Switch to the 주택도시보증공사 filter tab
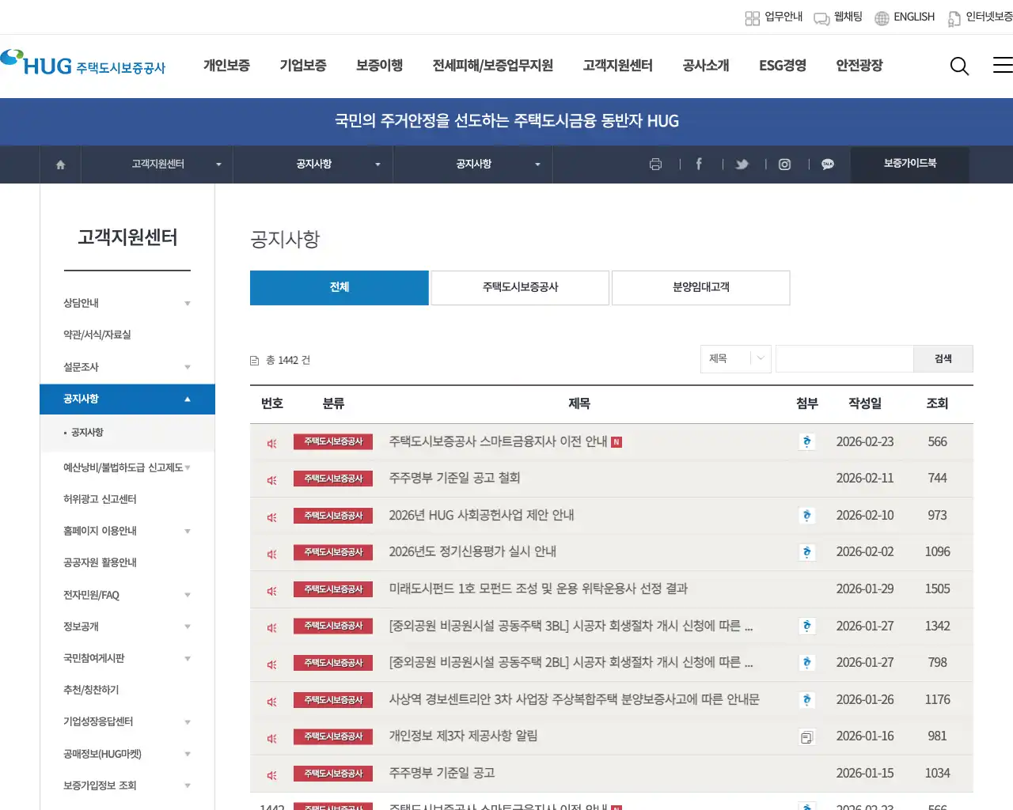 pyautogui.click(x=519, y=288)
